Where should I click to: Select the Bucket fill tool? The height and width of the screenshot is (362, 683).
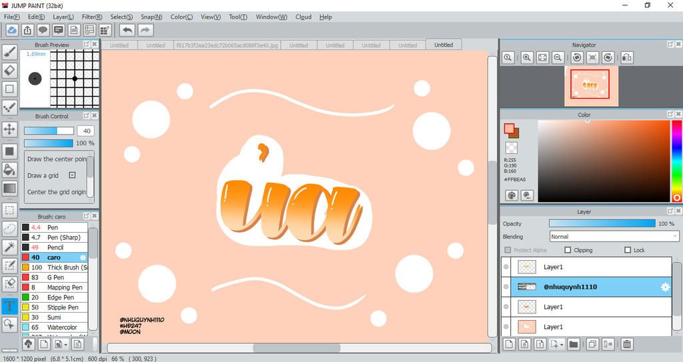[x=9, y=169]
